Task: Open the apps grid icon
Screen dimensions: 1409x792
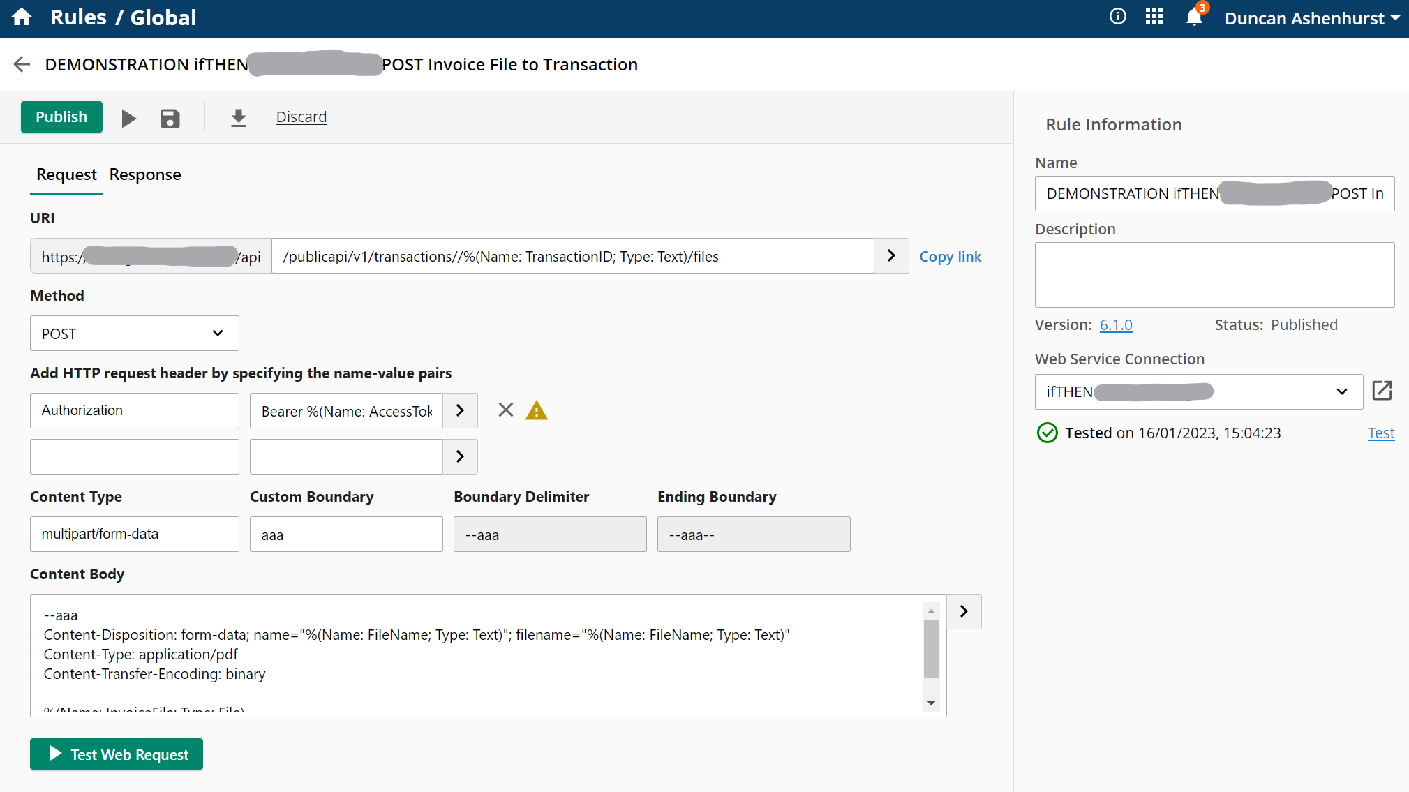Action: pyautogui.click(x=1154, y=17)
